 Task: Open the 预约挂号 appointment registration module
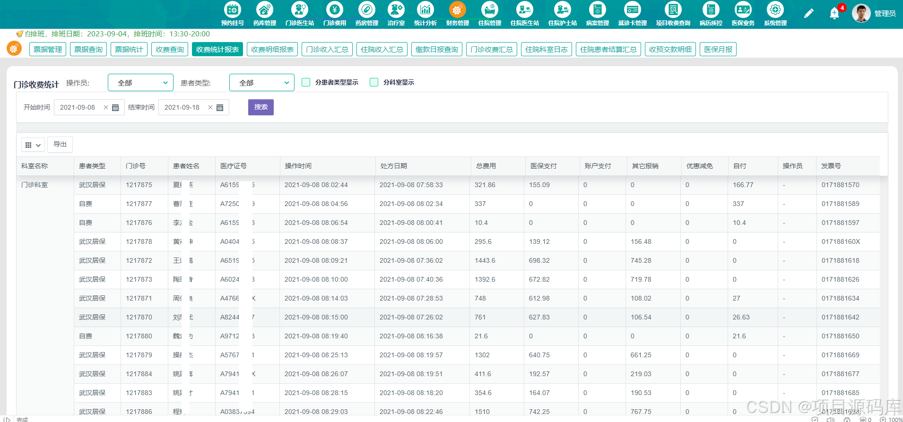coord(232,14)
